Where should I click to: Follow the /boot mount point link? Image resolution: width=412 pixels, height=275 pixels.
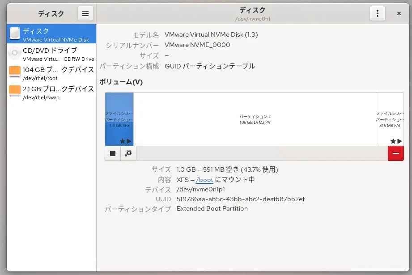204,179
